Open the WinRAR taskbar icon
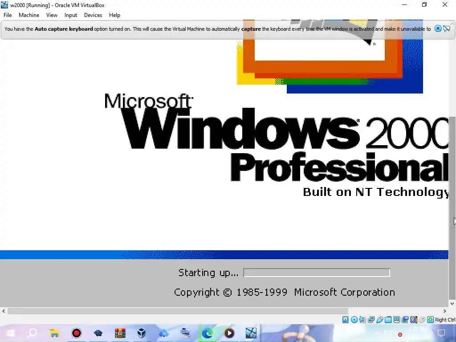Screen dimensions: 456x342 120,333
